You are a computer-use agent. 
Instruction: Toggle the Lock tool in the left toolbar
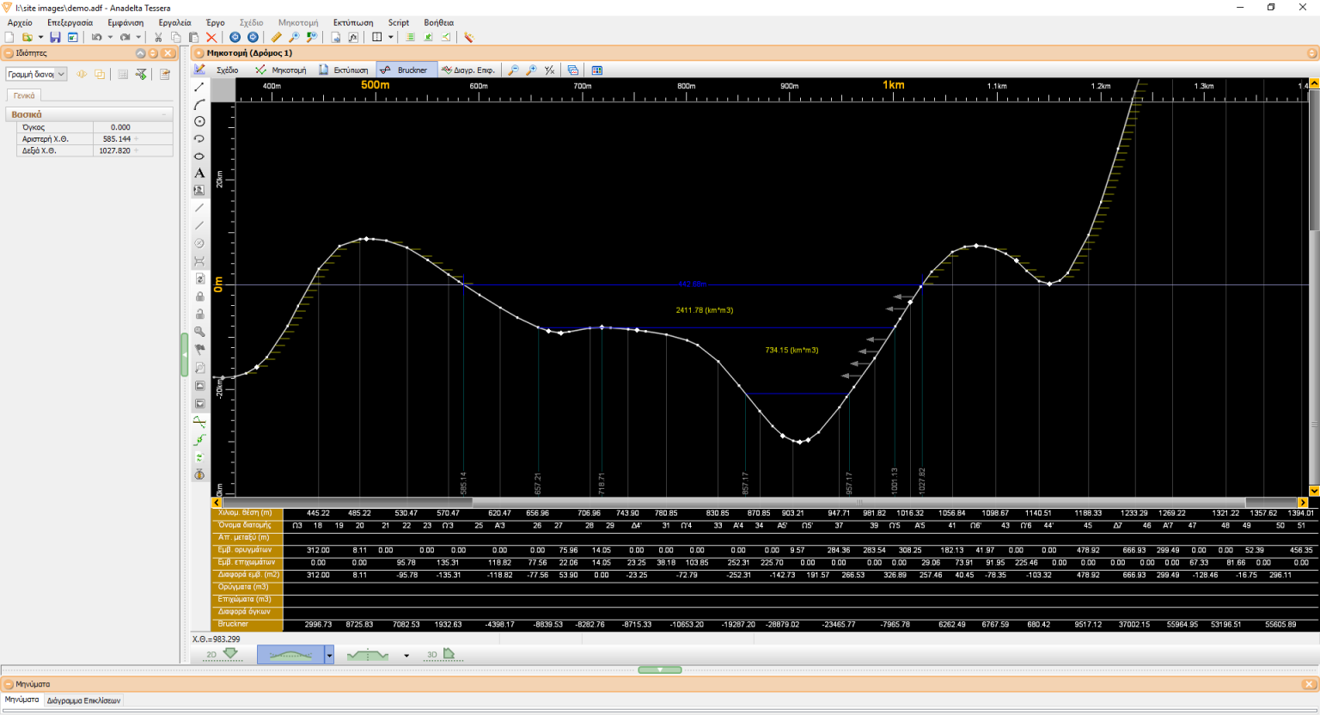click(x=199, y=296)
